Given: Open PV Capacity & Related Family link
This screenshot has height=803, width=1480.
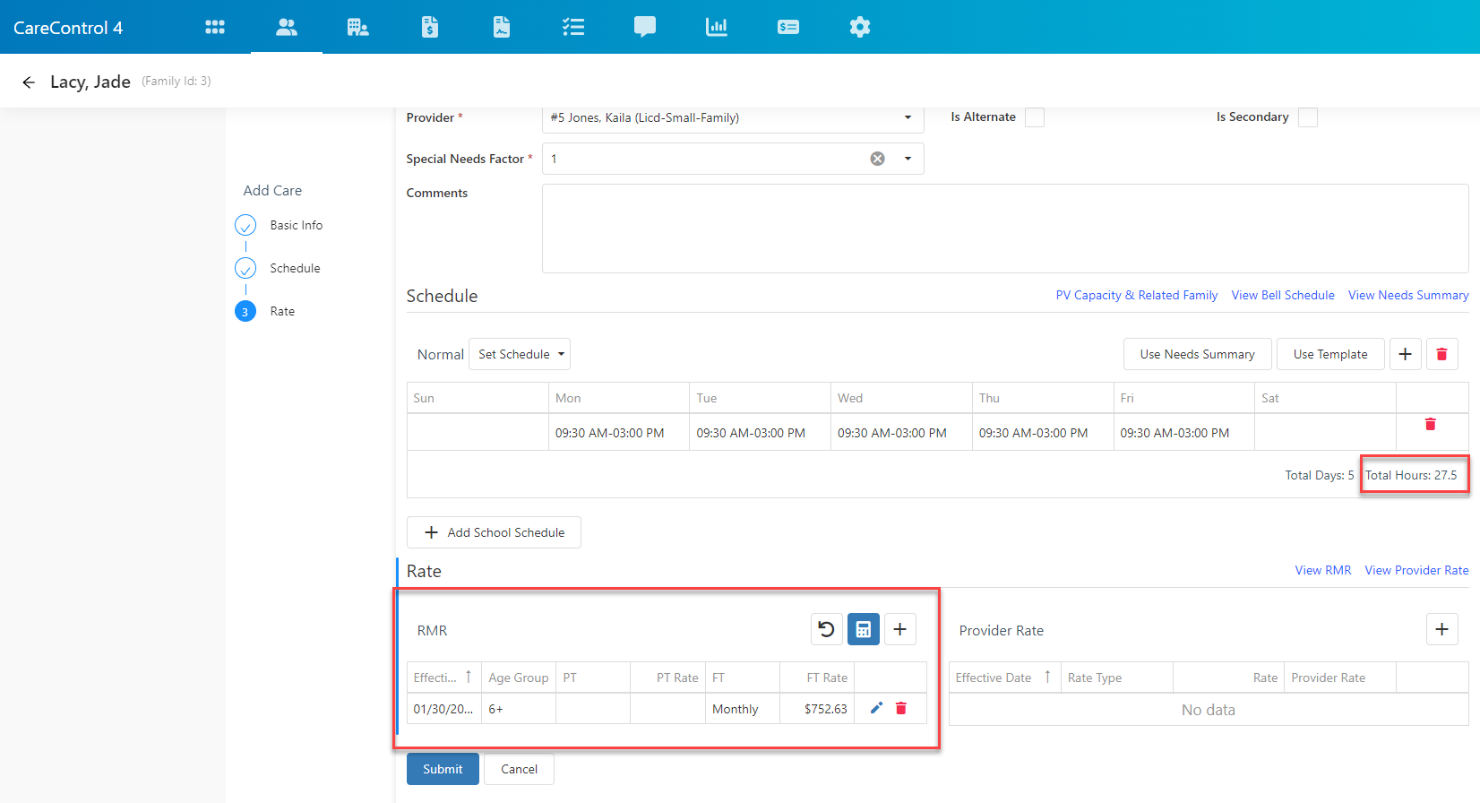Looking at the screenshot, I should (1137, 295).
